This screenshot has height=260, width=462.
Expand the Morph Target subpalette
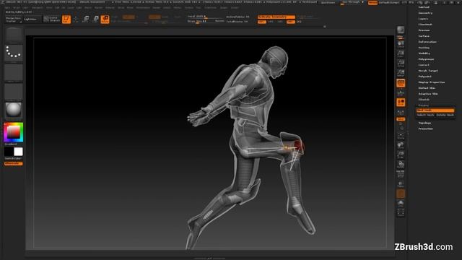pos(428,71)
